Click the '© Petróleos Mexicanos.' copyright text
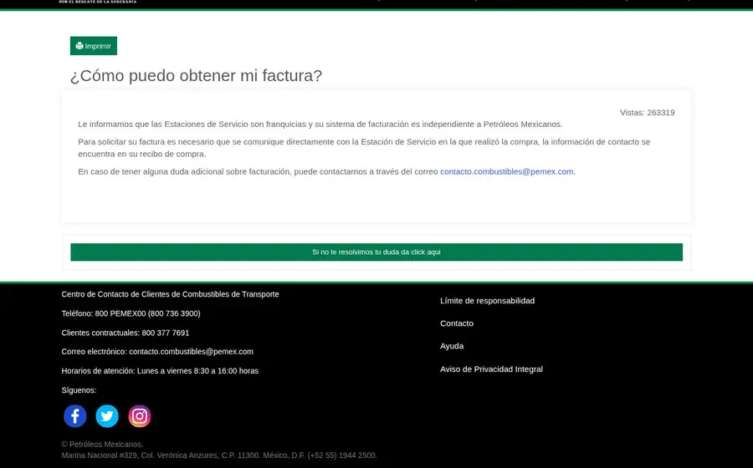 click(102, 445)
